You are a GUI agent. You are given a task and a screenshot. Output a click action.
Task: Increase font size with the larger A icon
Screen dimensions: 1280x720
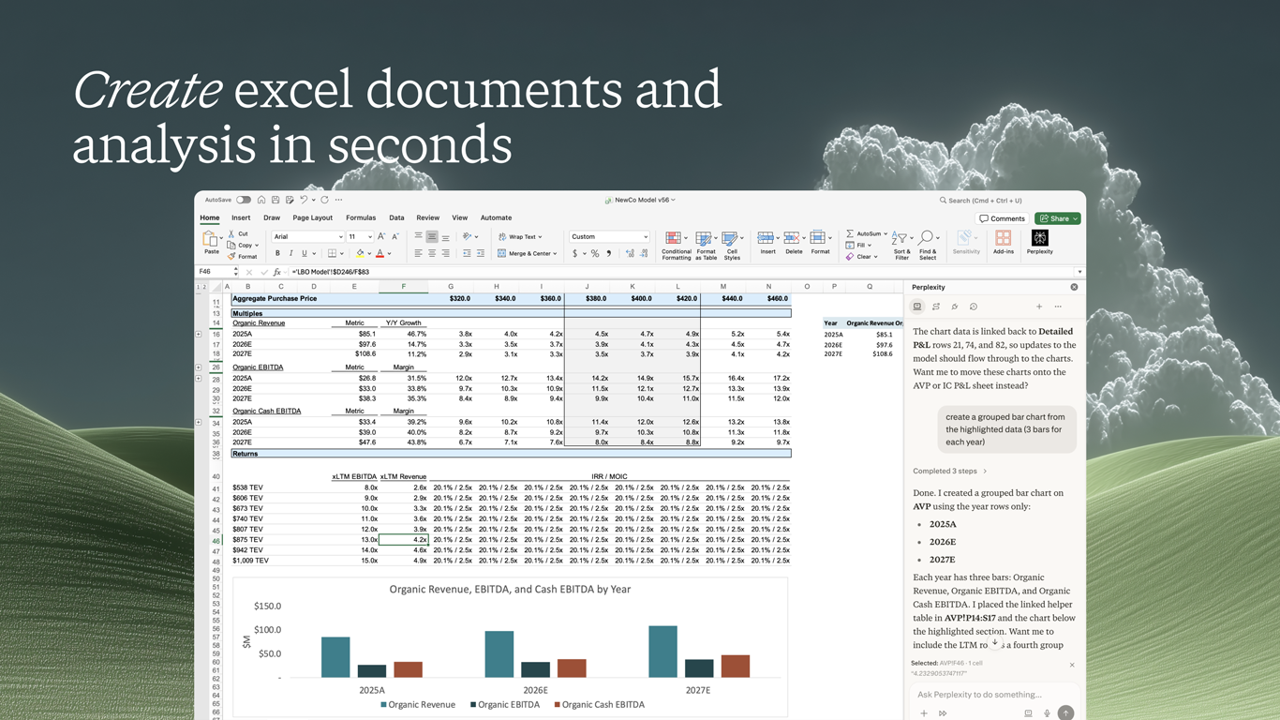click(x=381, y=236)
